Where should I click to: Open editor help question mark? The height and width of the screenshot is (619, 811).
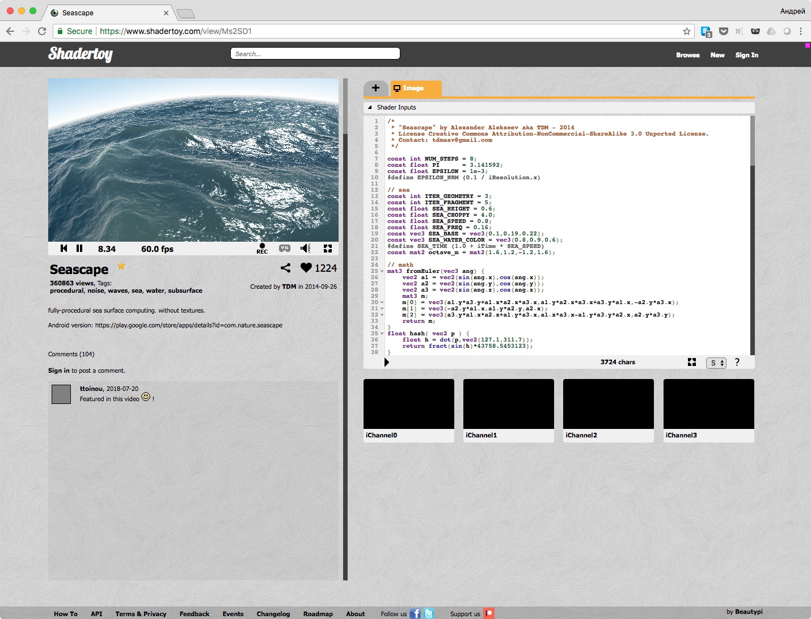tap(737, 362)
